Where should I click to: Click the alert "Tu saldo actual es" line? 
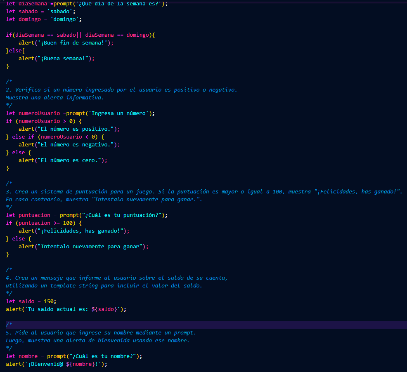66,309
